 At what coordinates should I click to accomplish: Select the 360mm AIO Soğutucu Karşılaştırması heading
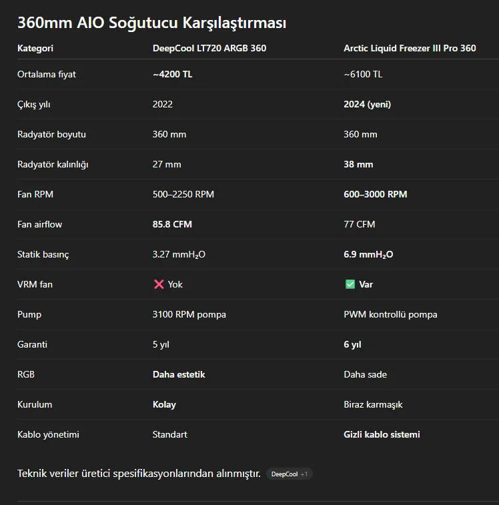tap(151, 23)
